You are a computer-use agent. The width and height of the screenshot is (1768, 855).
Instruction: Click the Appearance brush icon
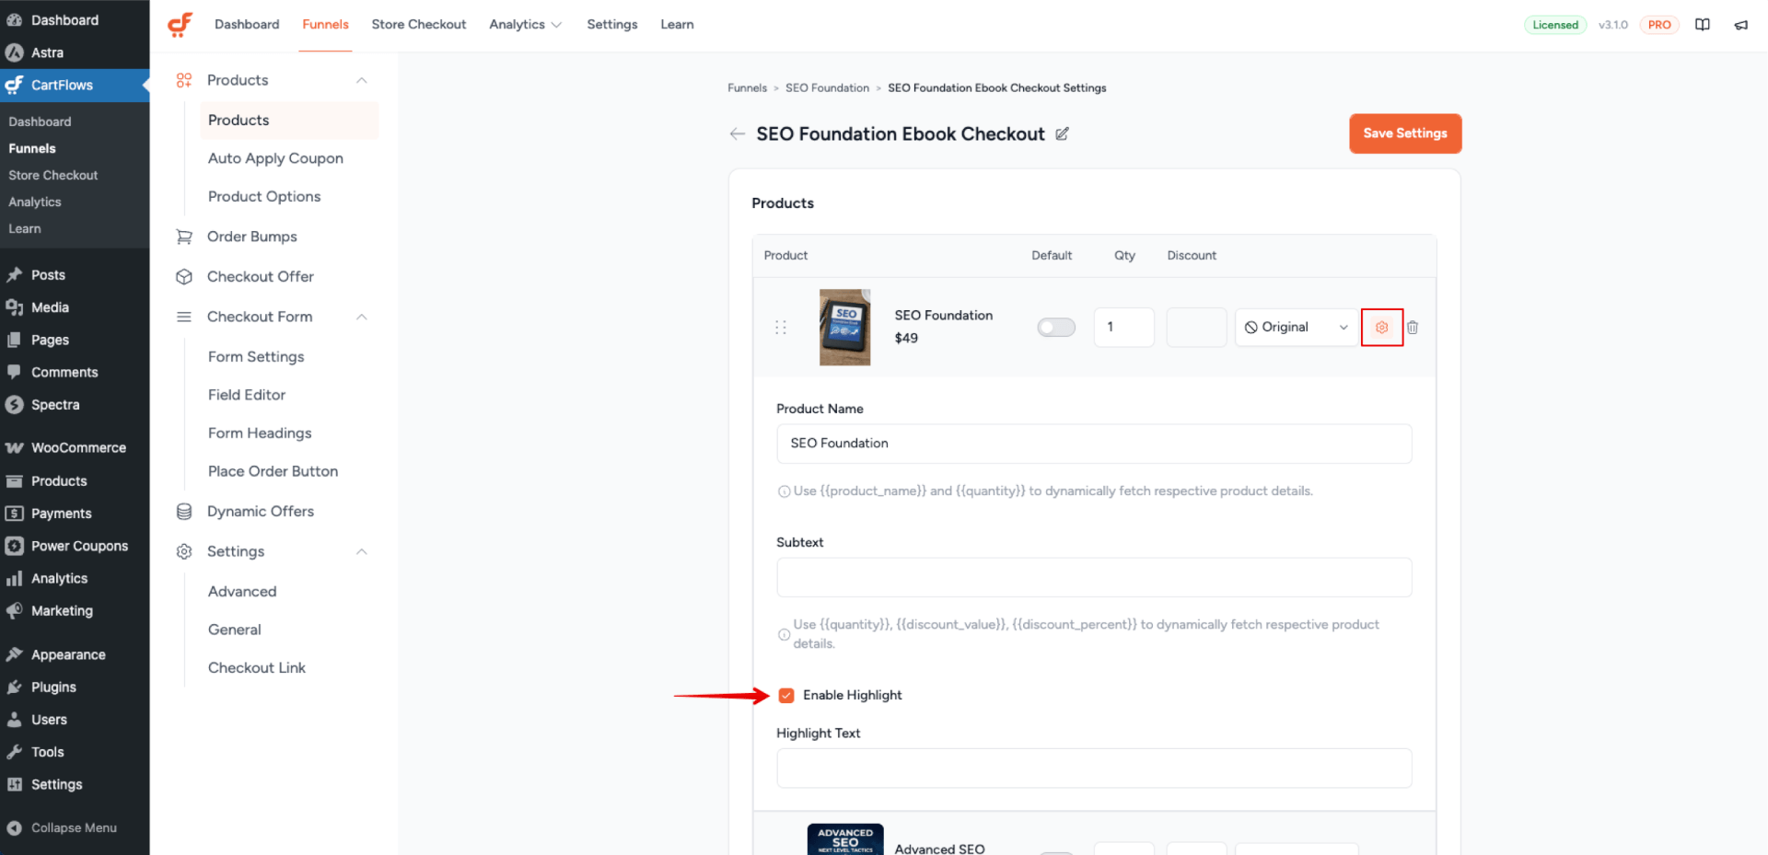tap(14, 654)
